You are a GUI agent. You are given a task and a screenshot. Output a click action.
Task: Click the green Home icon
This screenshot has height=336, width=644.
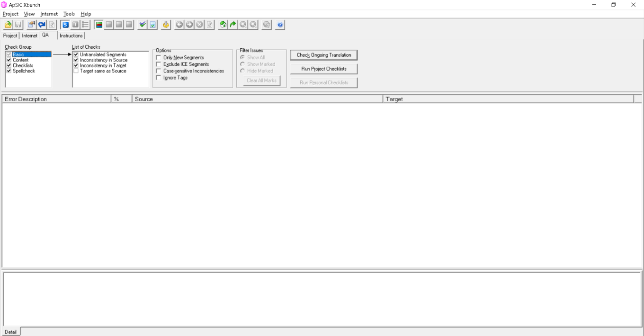pyautogui.click(x=223, y=25)
